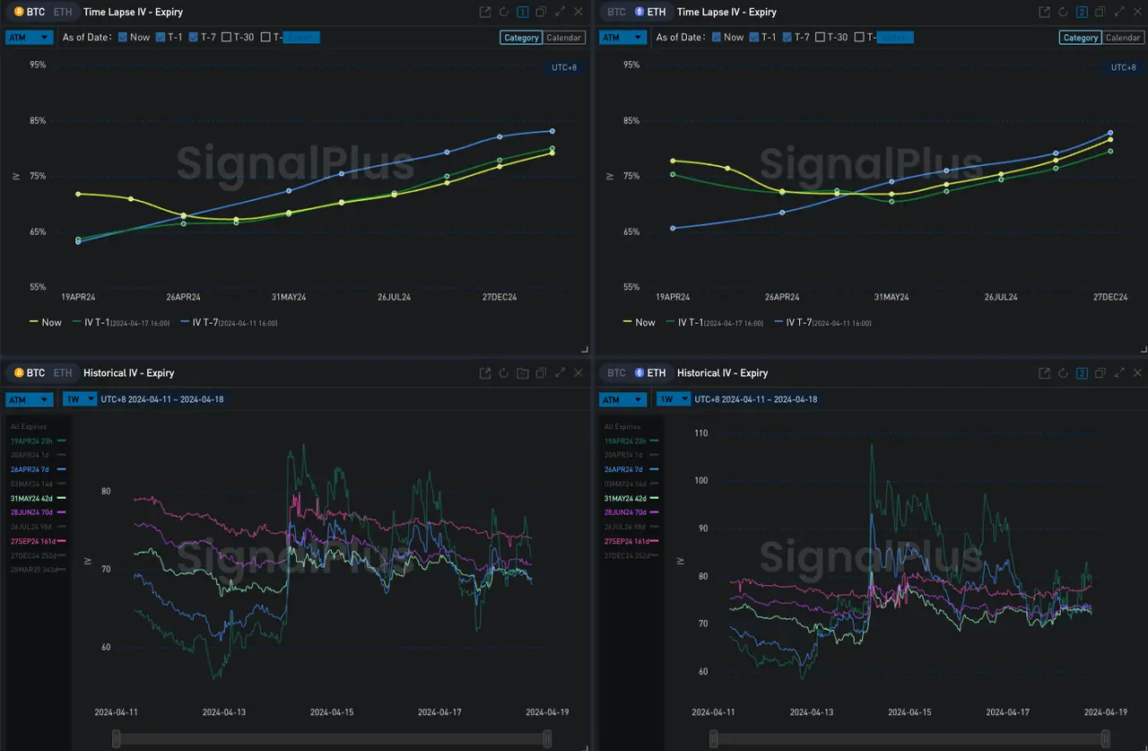Image resolution: width=1148 pixels, height=751 pixels.
Task: Click the group link '1' icon in BTC Time Lapse panel
Action: (523, 12)
